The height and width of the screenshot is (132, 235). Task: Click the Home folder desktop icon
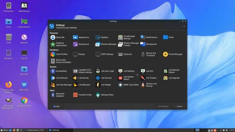tap(8, 23)
